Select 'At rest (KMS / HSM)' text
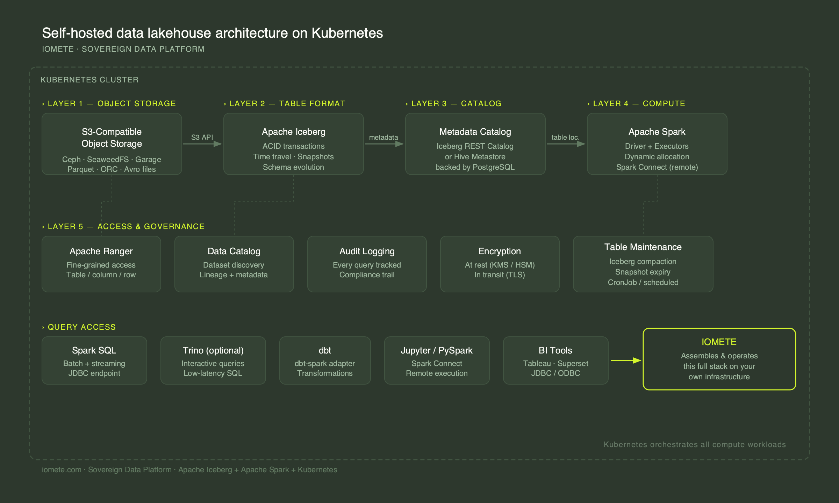 click(500, 265)
